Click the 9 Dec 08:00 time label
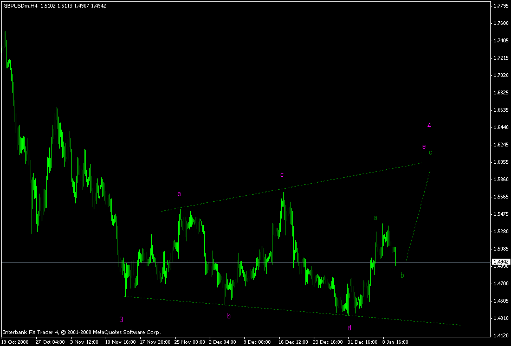The height and width of the screenshot is (346, 511). 258,342
